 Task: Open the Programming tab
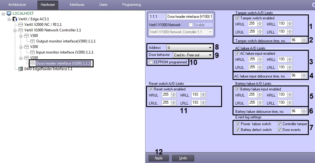click(132, 5)
